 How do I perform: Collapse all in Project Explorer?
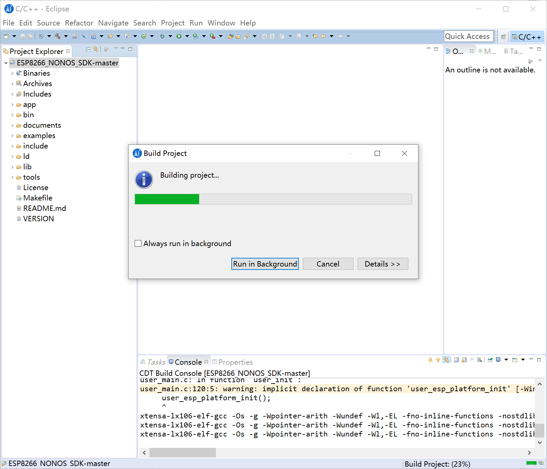88,49
